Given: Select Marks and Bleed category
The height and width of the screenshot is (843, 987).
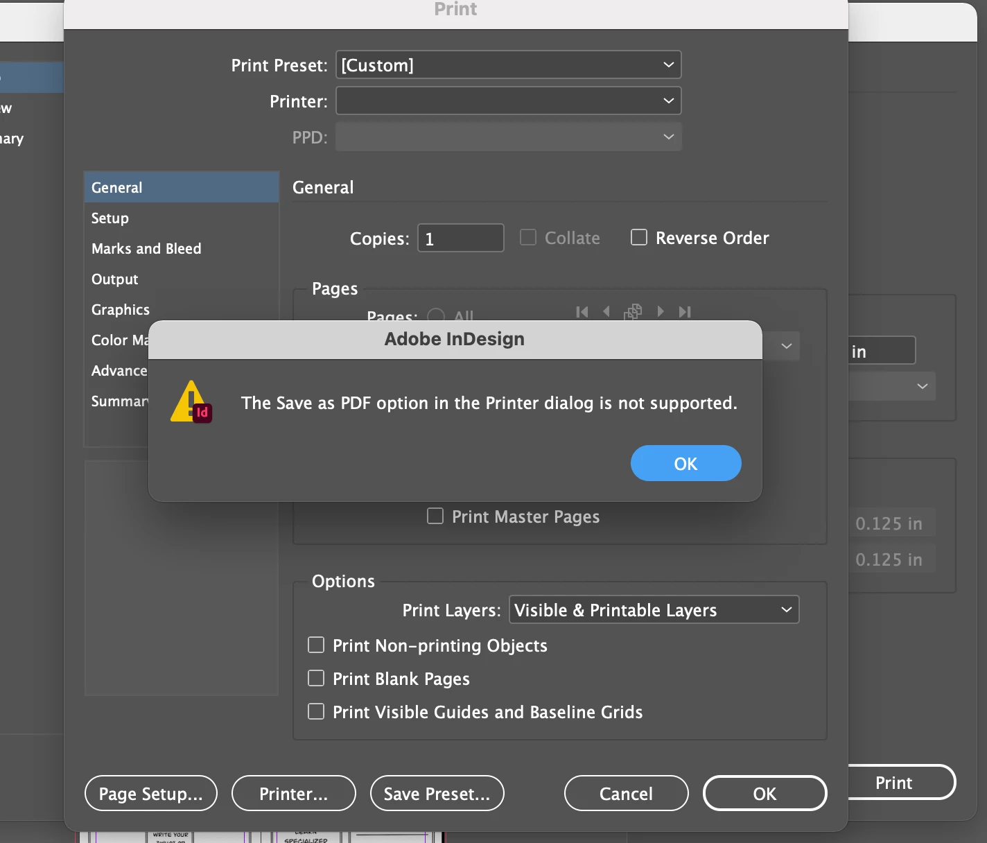Looking at the screenshot, I should coord(182,248).
